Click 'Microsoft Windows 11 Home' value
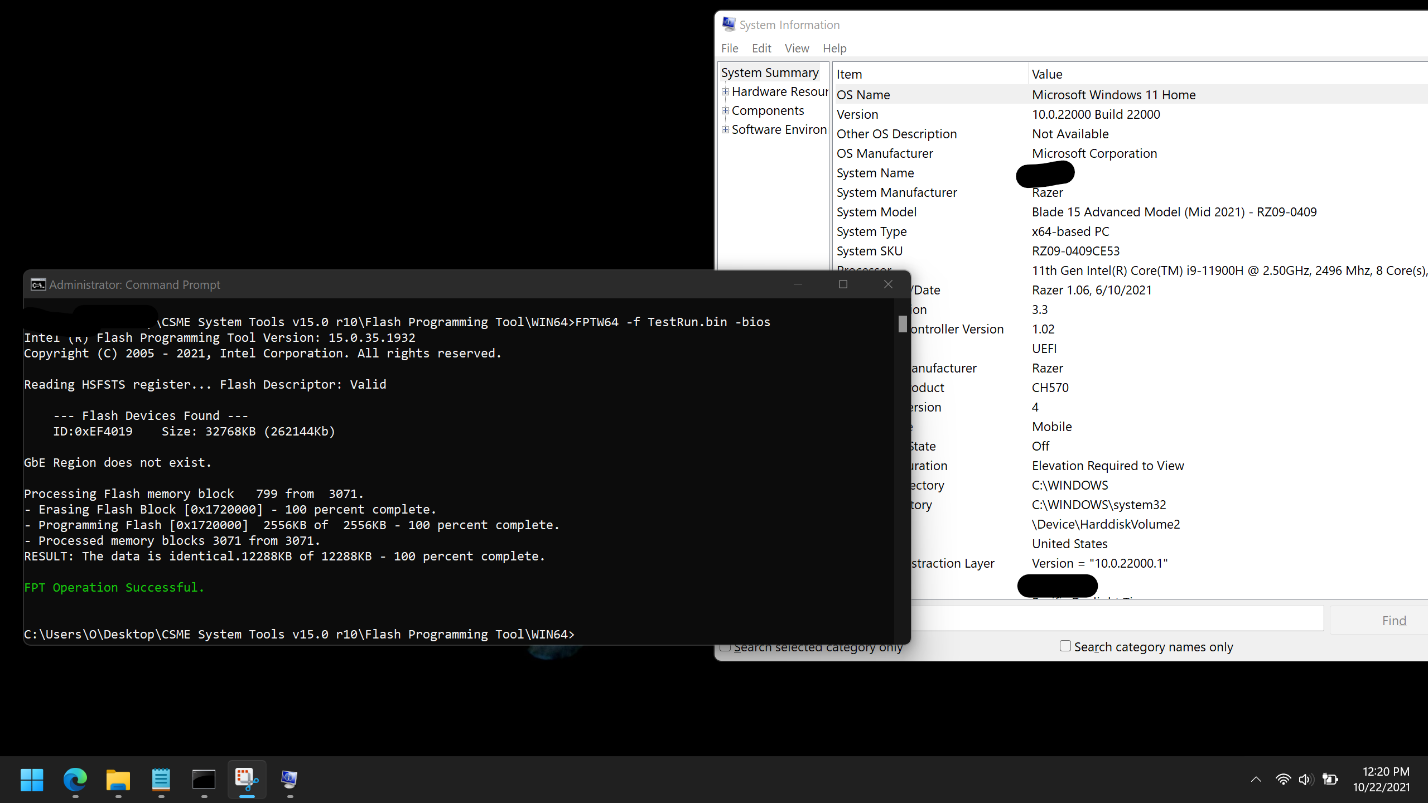This screenshot has height=803, width=1428. pos(1113,95)
